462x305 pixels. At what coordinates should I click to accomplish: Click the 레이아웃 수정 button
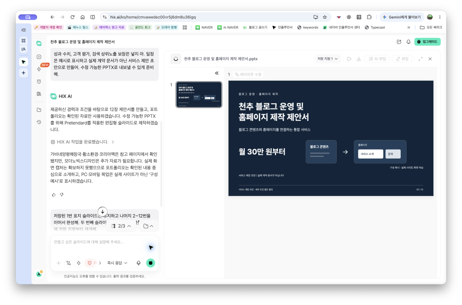click(248, 75)
